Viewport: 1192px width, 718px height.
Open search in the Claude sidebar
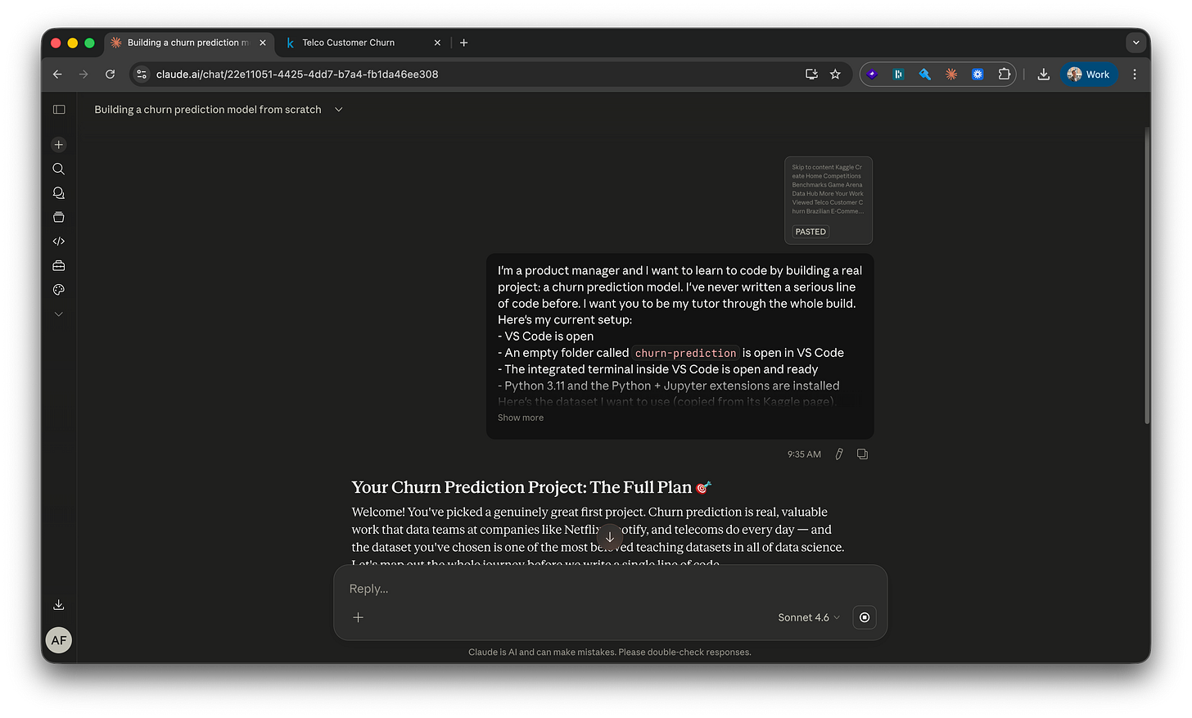coord(58,169)
